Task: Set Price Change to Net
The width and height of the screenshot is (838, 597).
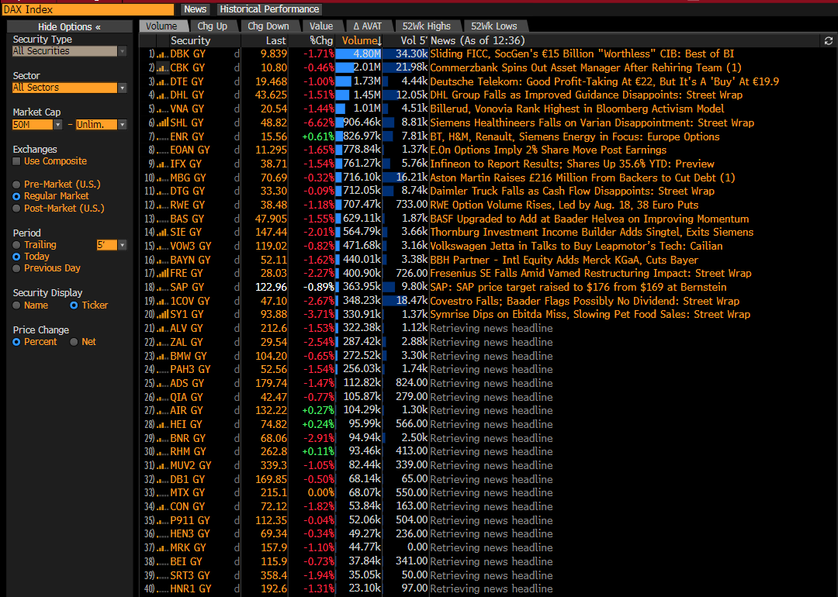Action: [x=74, y=342]
